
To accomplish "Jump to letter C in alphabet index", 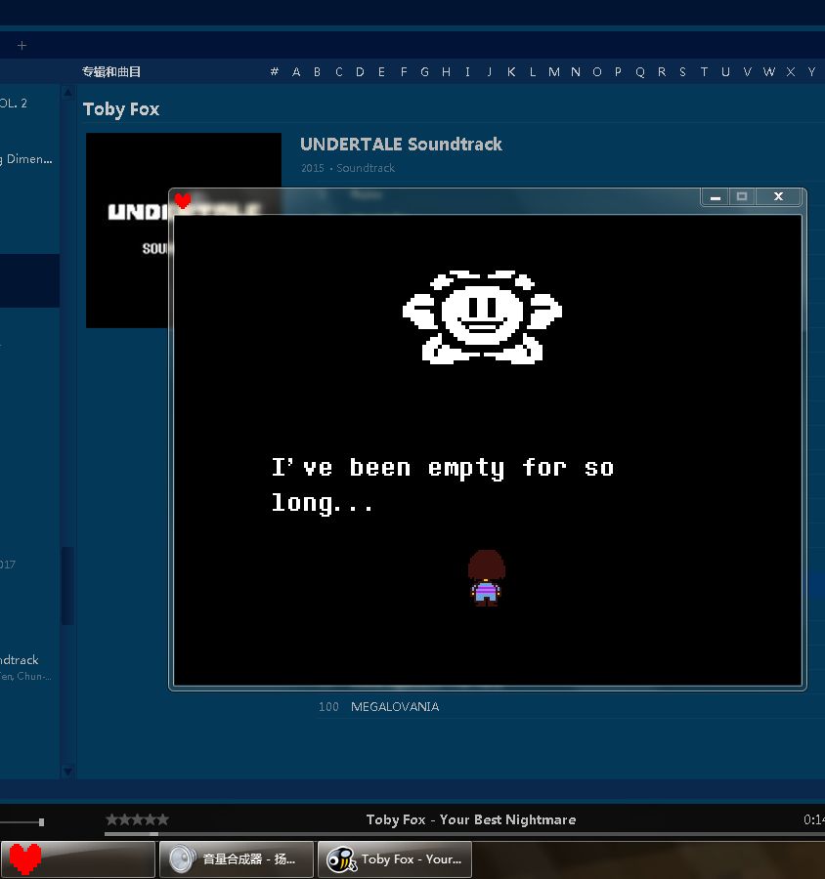I will point(339,71).
